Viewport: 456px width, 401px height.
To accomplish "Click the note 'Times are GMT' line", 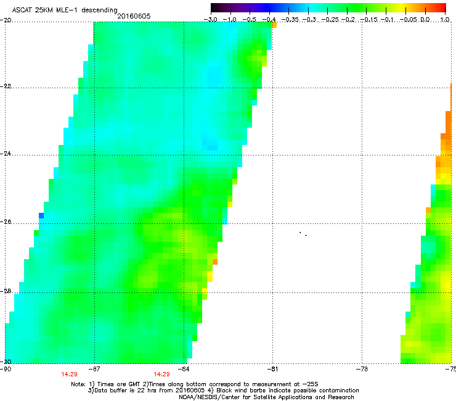I will coord(195,384).
